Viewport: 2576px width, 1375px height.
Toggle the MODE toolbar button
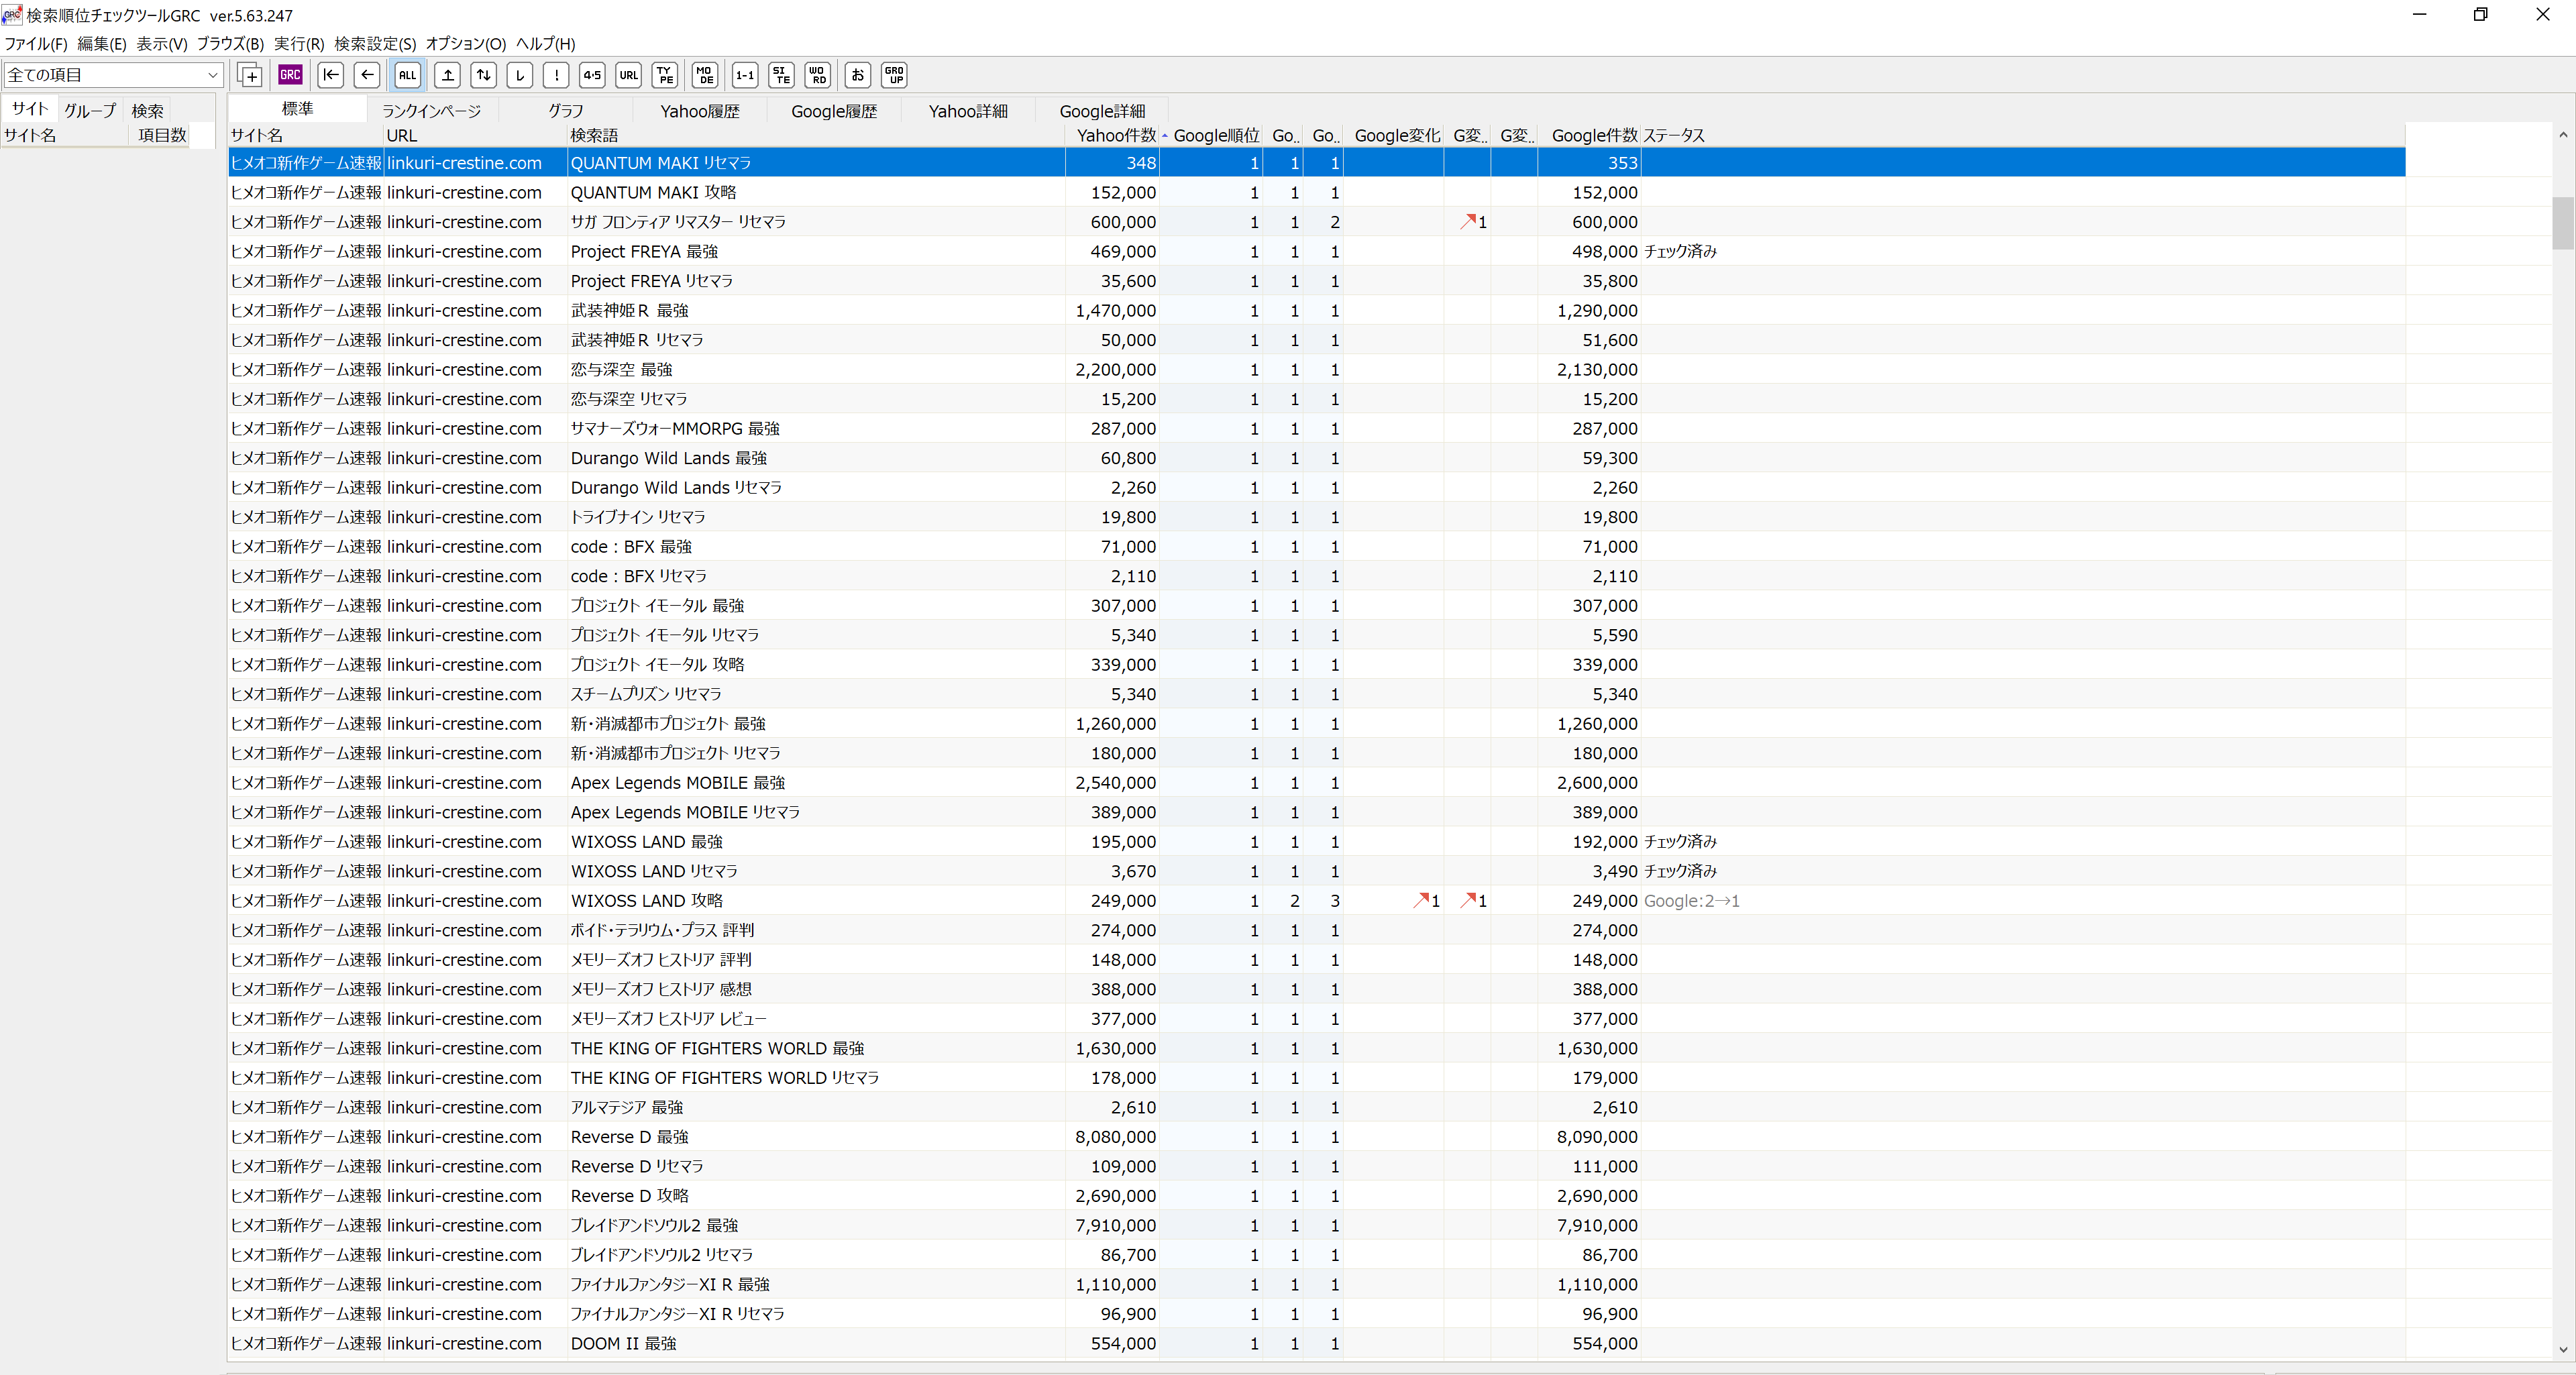click(705, 75)
